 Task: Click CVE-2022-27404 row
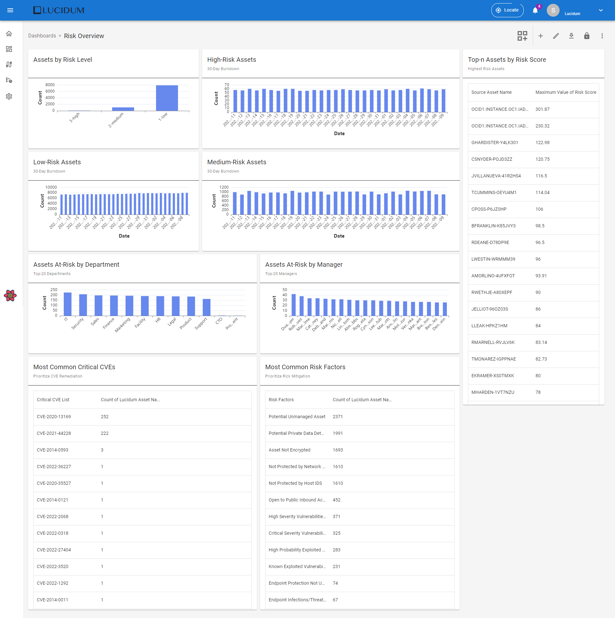click(x=143, y=550)
